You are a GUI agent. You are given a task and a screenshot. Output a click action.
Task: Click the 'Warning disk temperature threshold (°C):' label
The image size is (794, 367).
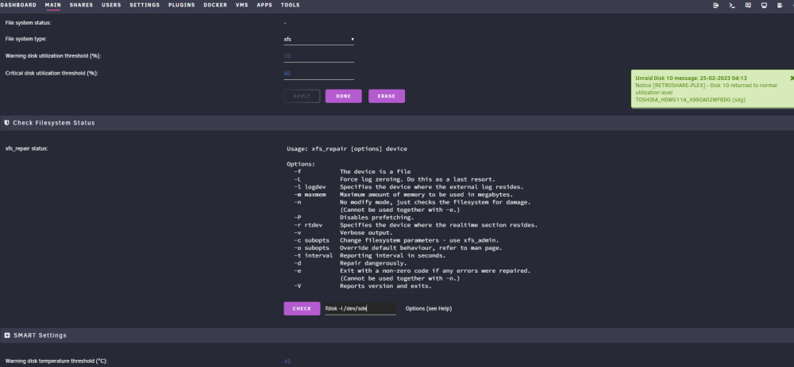(x=56, y=361)
